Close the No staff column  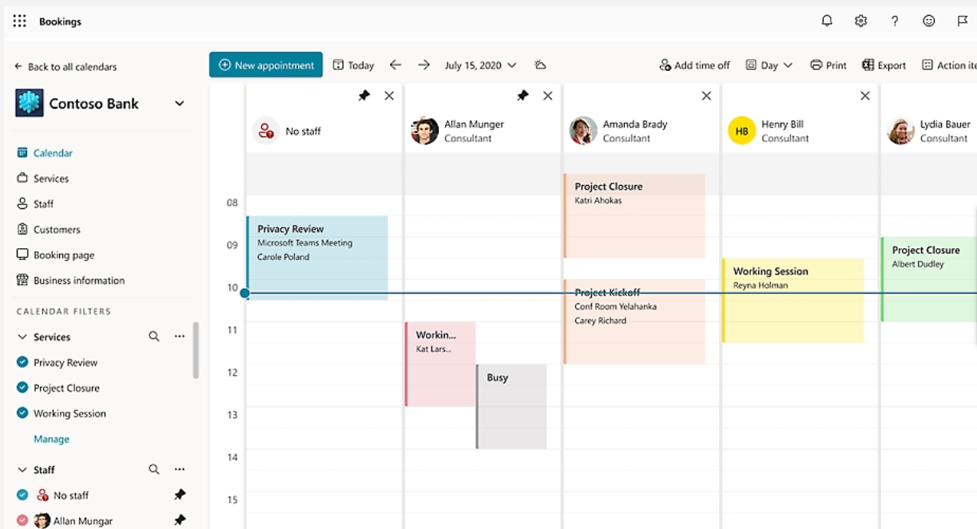(389, 96)
